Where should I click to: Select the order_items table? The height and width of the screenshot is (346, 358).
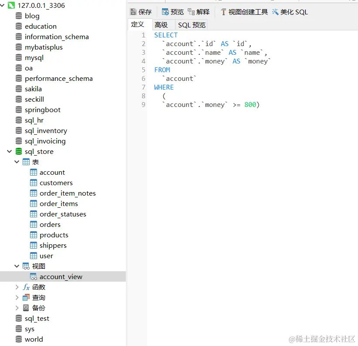(x=59, y=203)
